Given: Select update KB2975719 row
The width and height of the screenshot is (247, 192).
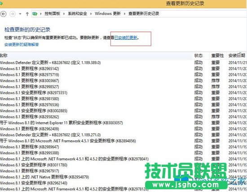Looking at the screenshot, I should coord(123,74).
